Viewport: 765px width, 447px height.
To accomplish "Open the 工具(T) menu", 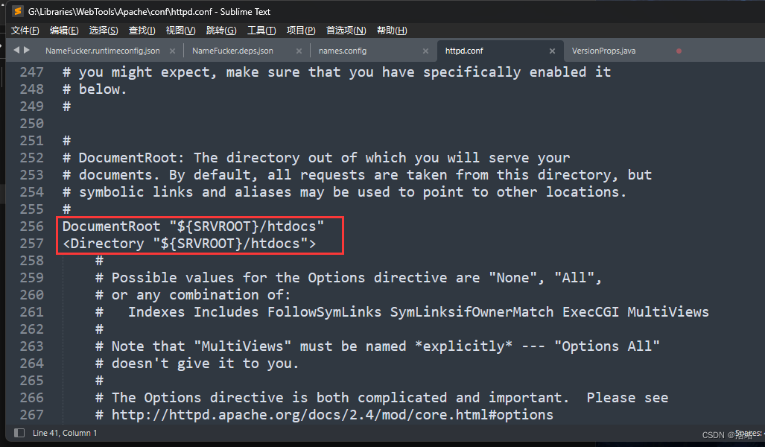I will pyautogui.click(x=261, y=31).
